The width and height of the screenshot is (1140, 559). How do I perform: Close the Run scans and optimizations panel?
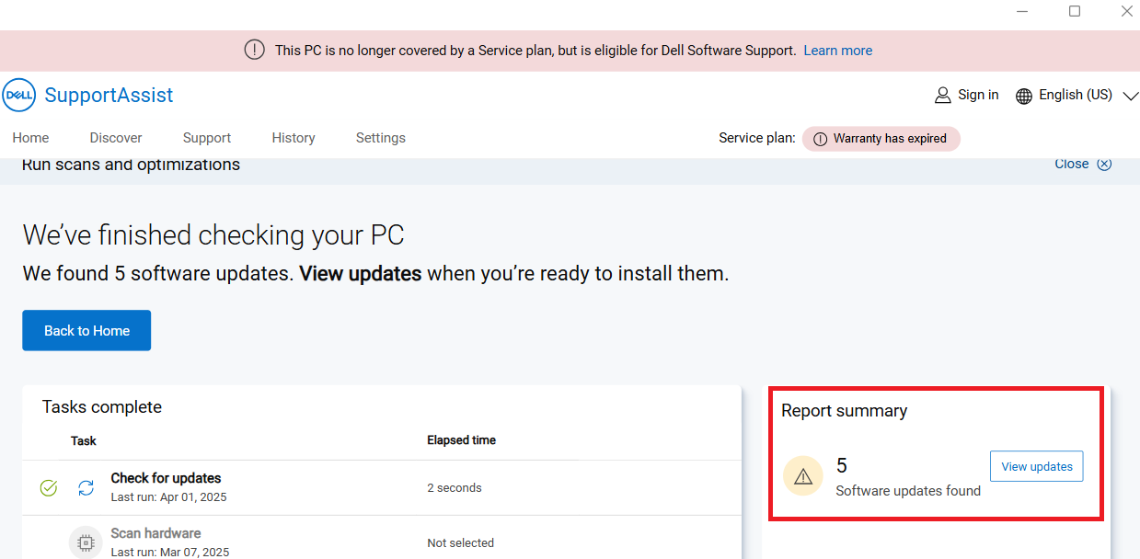click(x=1083, y=164)
